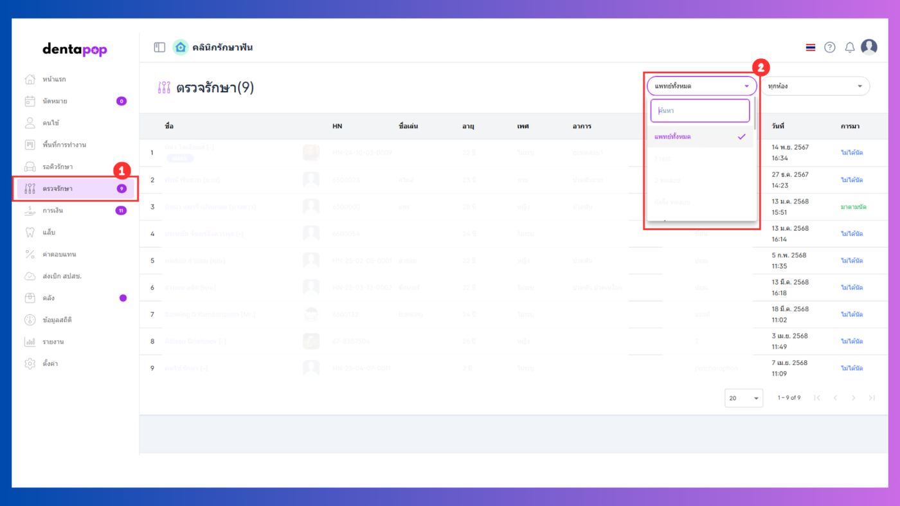Click the green มาตามนัด status
Viewport: 900px width, 506px height.
854,207
